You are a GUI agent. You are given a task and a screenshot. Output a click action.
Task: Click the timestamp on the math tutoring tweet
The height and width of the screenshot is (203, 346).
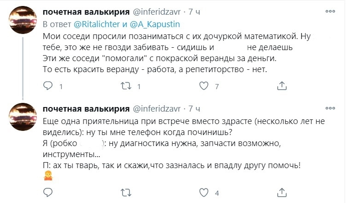coord(193,11)
